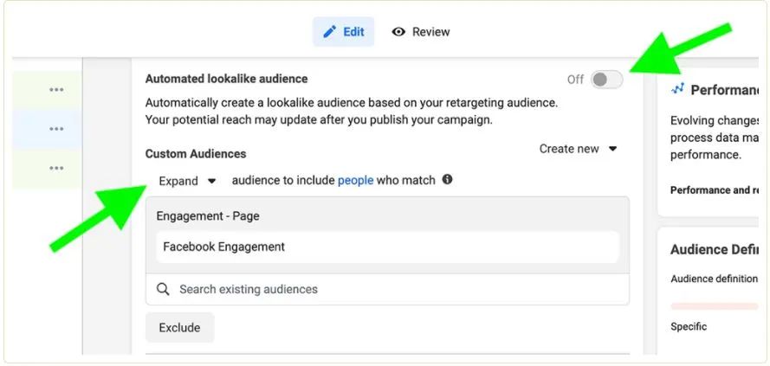Viewport: 770px width, 366px height.
Task: Follow the blue 'people' link
Action: click(x=355, y=180)
